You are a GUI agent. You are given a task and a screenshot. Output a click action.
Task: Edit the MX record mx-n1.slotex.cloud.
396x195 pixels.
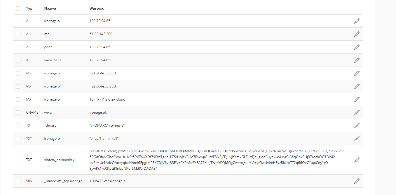357,99
